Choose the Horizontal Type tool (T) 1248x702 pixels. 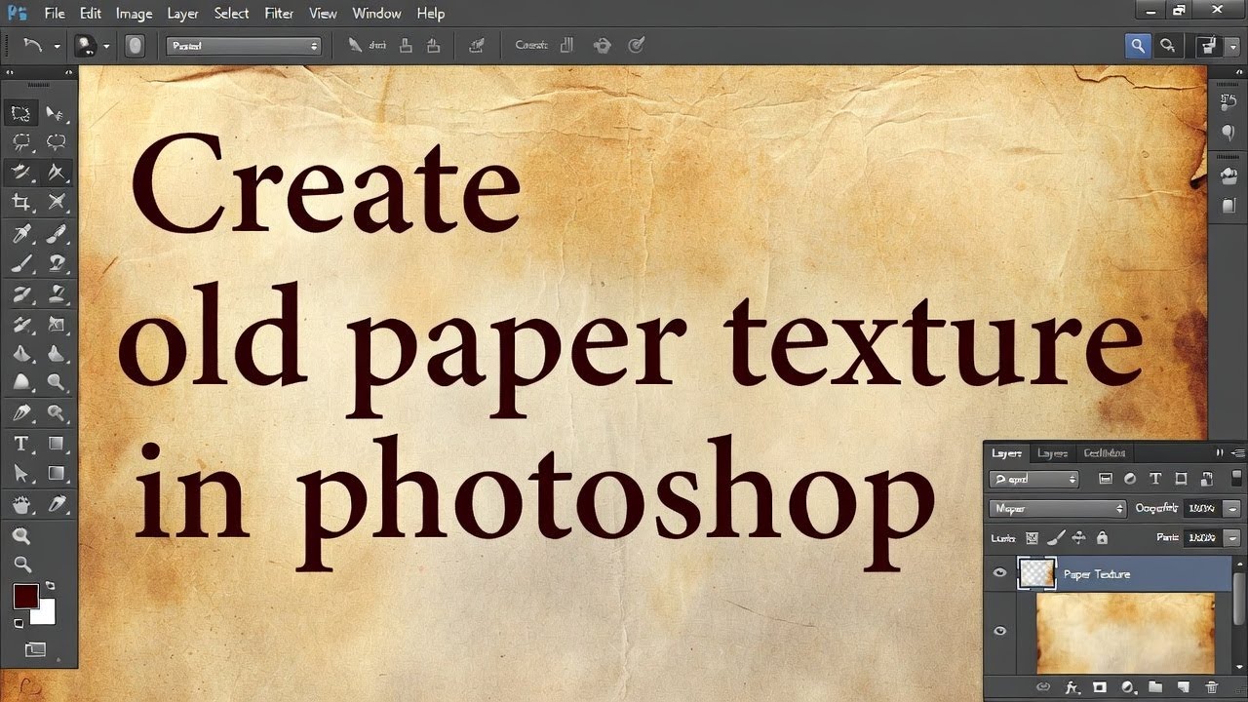point(20,444)
